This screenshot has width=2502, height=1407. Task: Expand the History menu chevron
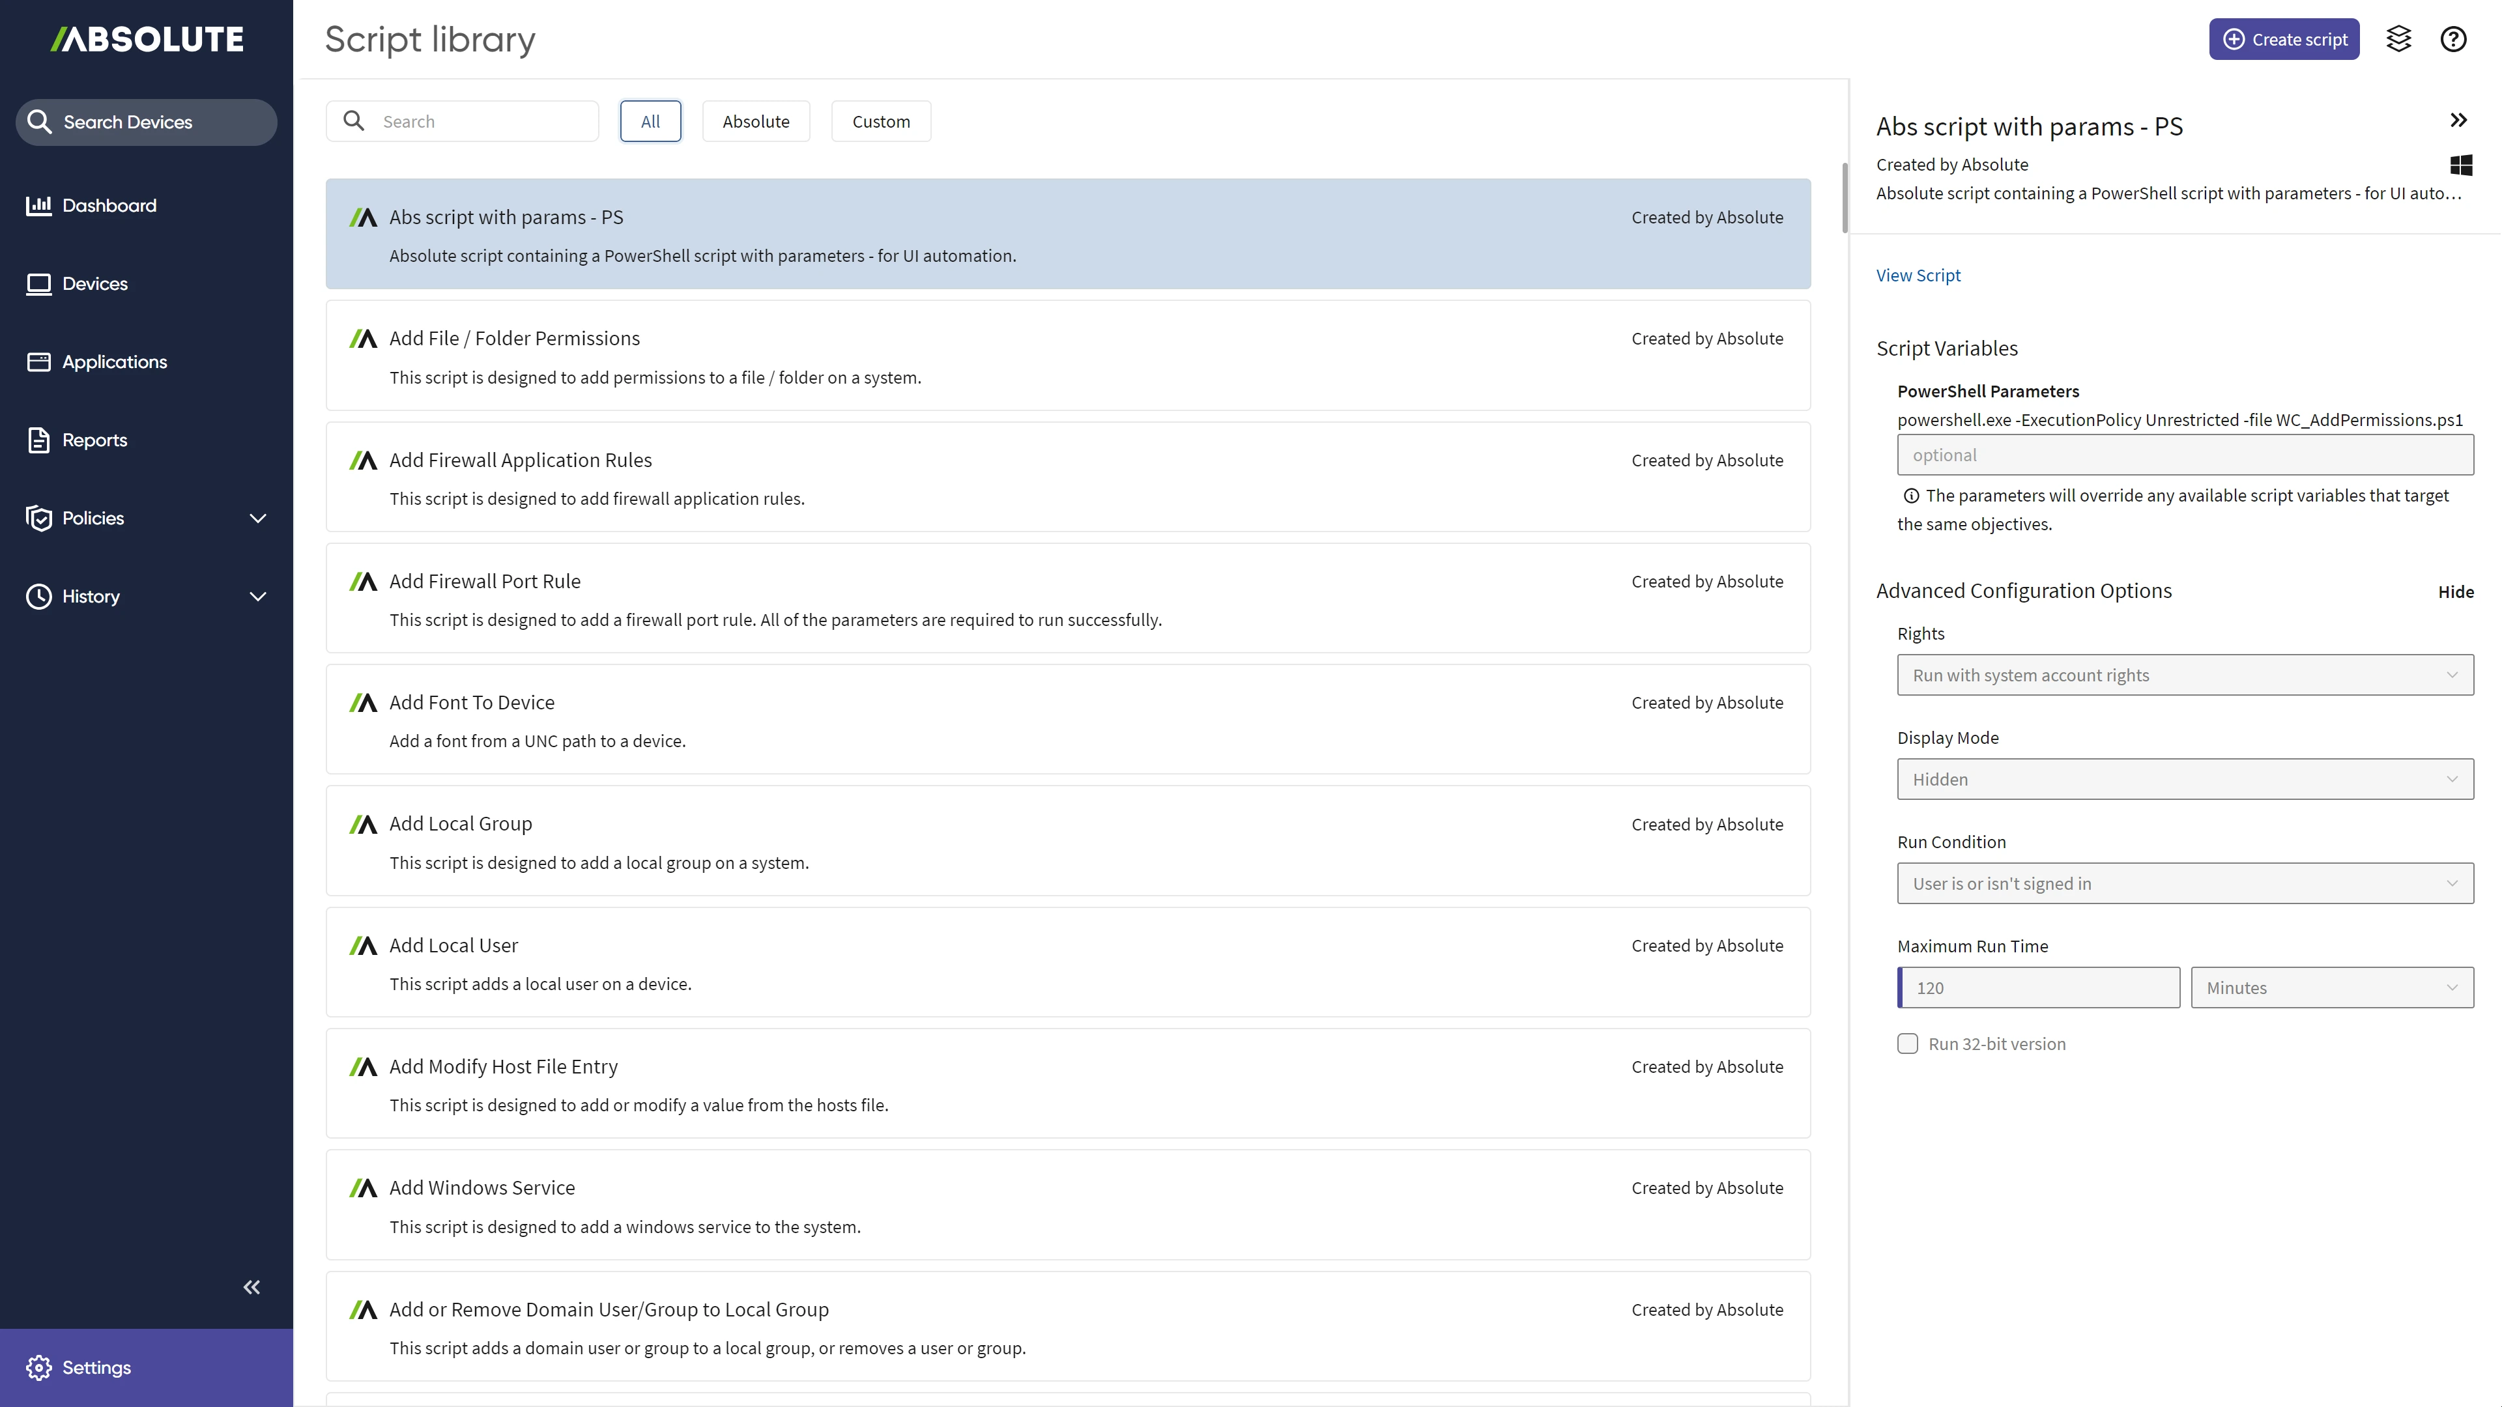click(x=257, y=596)
